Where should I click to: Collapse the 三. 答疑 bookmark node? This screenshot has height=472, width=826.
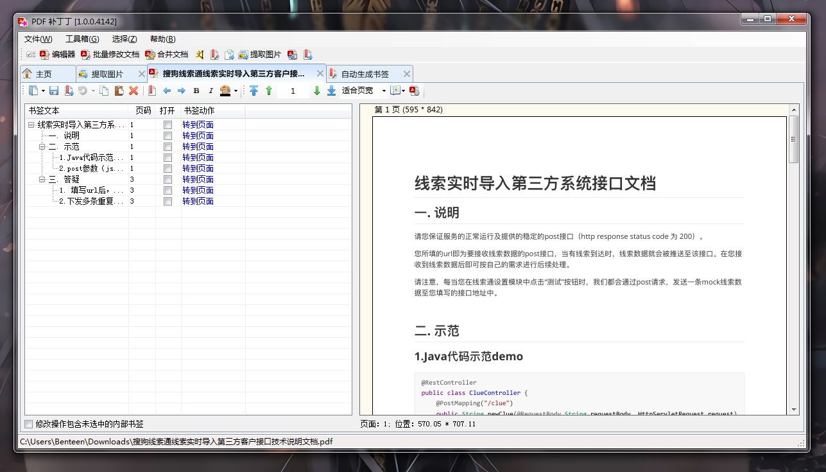tap(42, 179)
